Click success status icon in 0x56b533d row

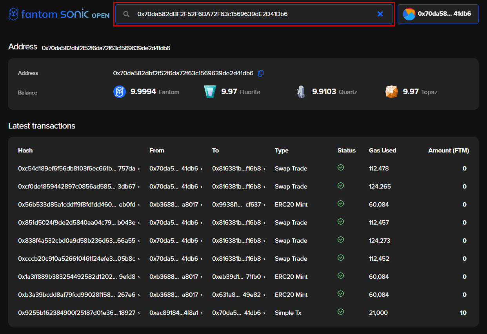(x=341, y=203)
